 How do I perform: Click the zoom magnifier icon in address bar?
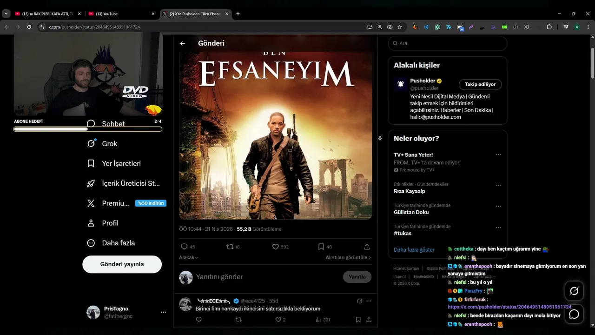pos(380,27)
